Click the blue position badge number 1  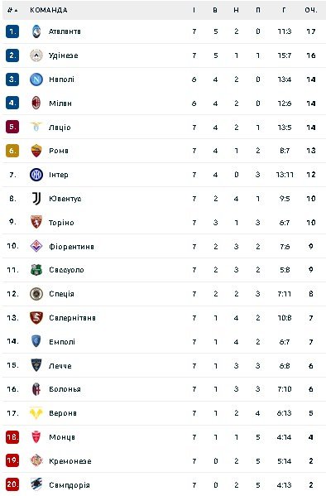12,31
